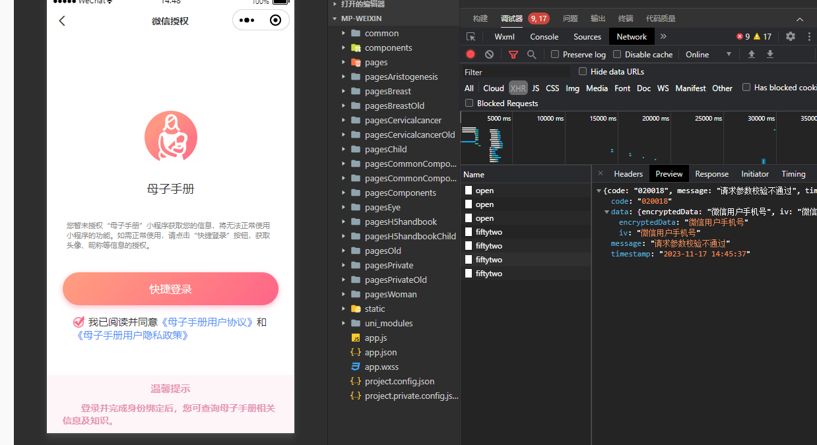Viewport: 817px width, 445px height.
Task: Expand the static folder
Action: click(344, 309)
